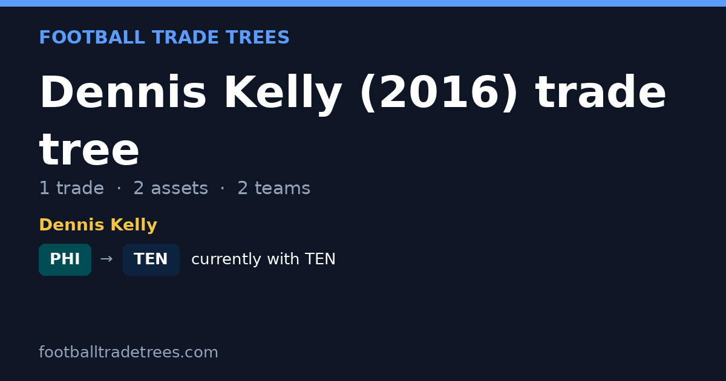Open the footballtradetrees.com footer link

click(128, 353)
